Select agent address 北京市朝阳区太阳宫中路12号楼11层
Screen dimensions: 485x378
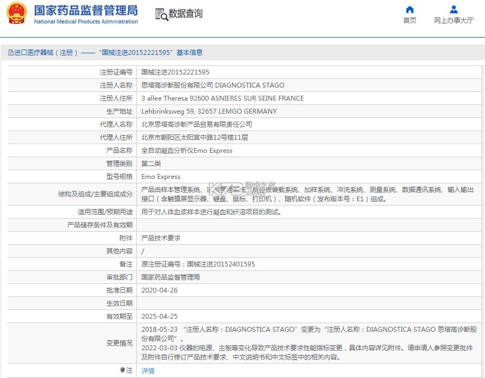194,137
